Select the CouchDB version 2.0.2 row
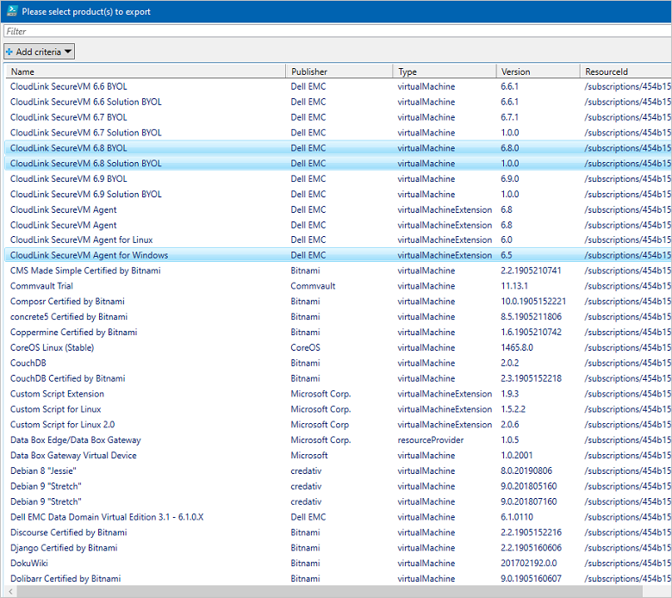 pyautogui.click(x=338, y=363)
